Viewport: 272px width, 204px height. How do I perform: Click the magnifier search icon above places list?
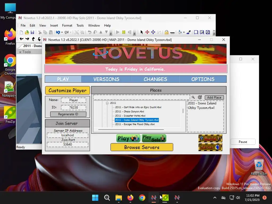pos(193,97)
